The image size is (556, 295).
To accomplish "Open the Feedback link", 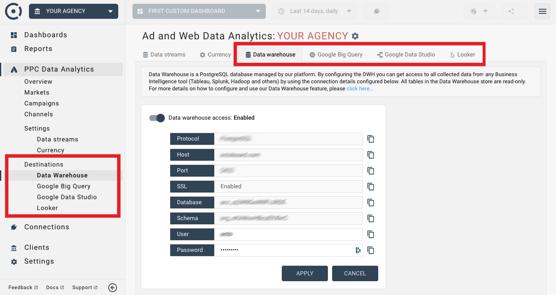I will click(x=23, y=287).
